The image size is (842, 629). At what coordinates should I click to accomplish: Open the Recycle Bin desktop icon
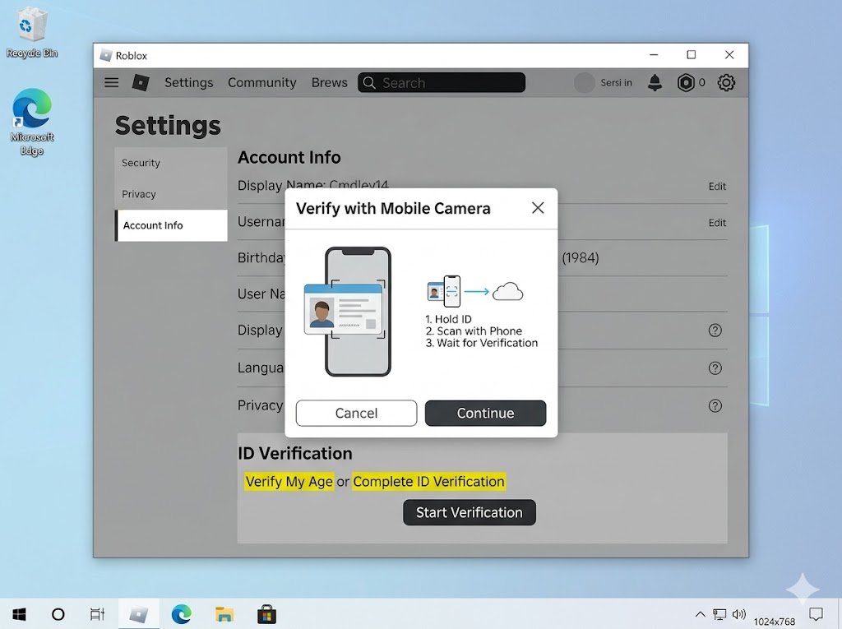pos(32,32)
